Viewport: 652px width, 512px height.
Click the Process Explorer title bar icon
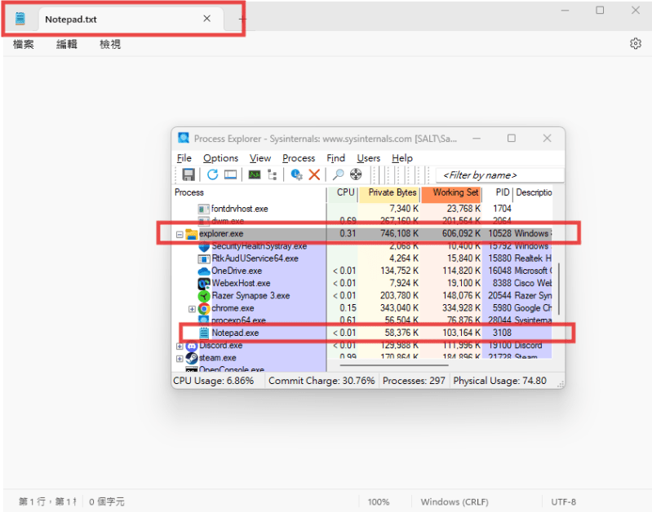(184, 138)
